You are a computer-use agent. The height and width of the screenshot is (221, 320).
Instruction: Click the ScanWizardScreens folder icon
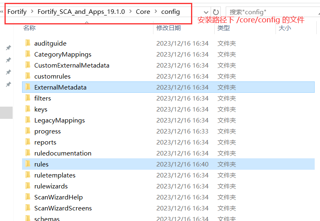pyautogui.click(x=28, y=208)
